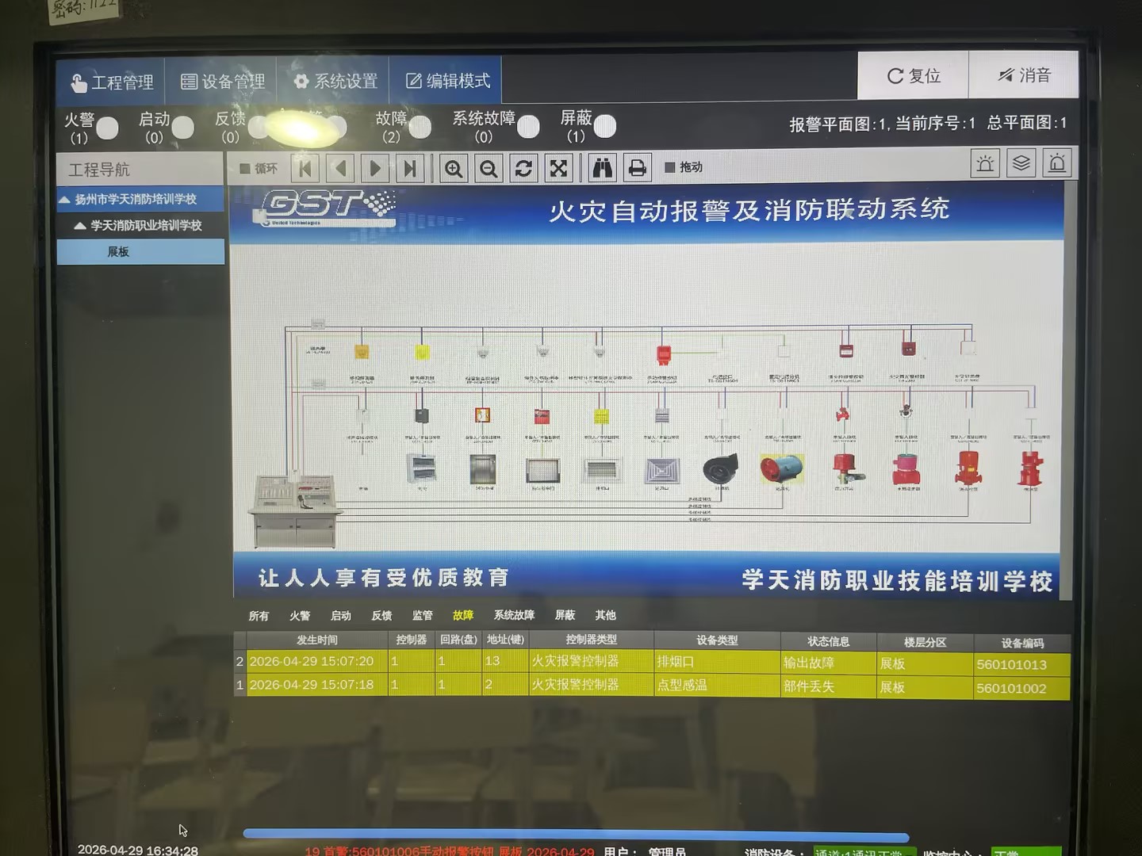Screen dimensions: 1142x856
Task: Open the 设备管理 menu
Action: coord(222,81)
